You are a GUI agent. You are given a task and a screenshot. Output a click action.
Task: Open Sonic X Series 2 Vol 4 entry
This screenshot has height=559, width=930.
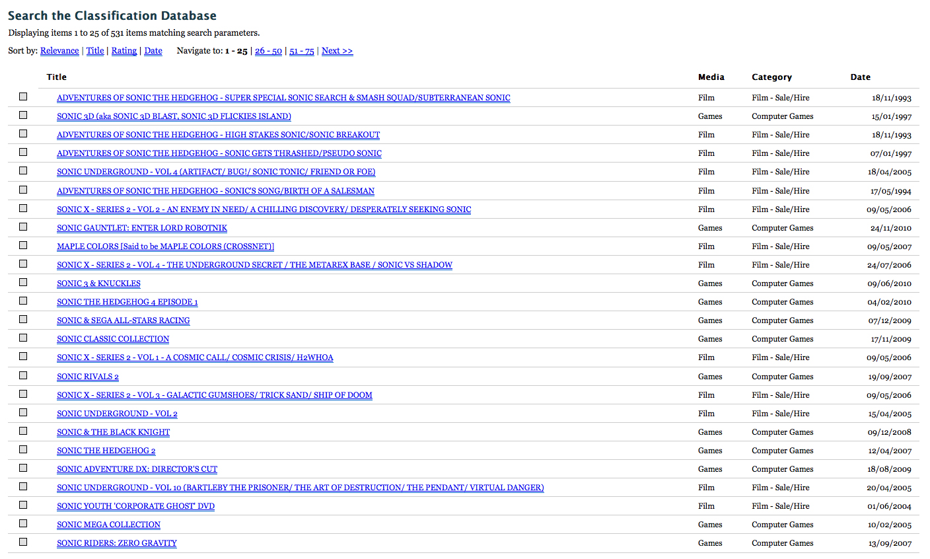(x=254, y=265)
